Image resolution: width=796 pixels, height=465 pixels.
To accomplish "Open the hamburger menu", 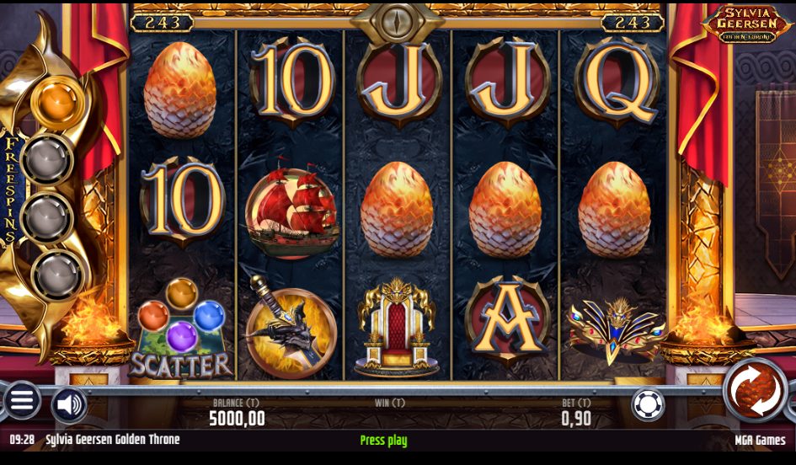I will click(21, 400).
